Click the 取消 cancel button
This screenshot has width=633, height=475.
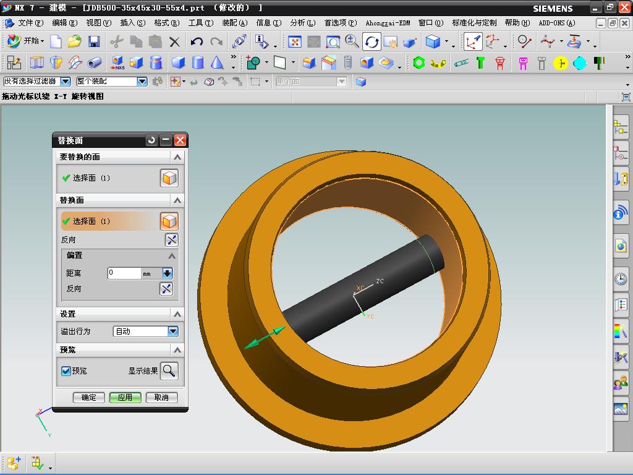pos(161,398)
